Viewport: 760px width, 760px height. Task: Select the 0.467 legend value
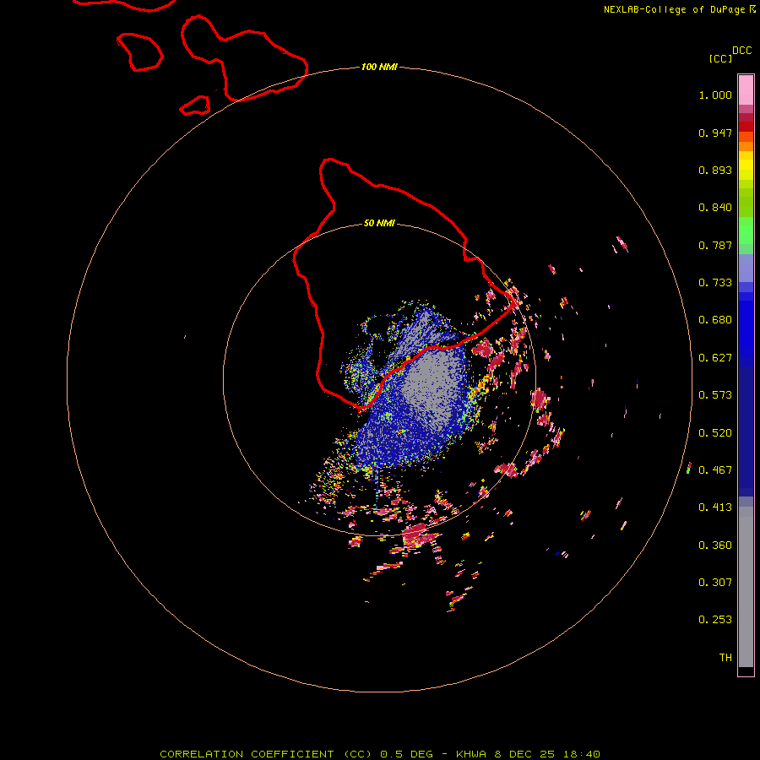[x=715, y=470]
